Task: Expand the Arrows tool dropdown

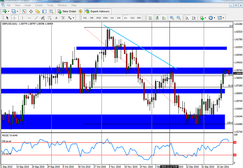Action: click(73, 18)
